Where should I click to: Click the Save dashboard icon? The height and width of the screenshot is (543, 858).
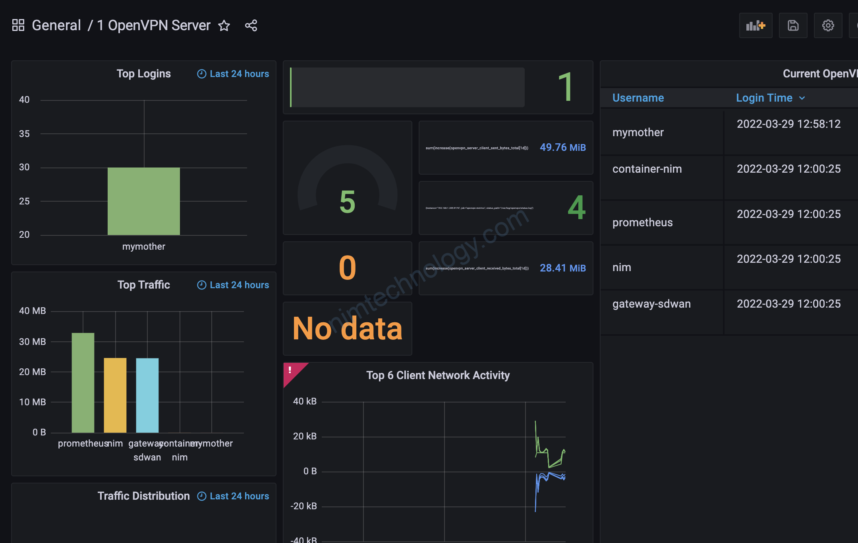tap(793, 25)
